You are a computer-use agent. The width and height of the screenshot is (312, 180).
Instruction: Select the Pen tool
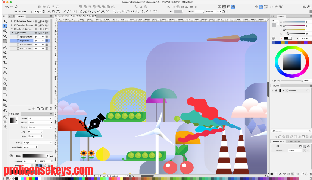[x=5, y=52]
